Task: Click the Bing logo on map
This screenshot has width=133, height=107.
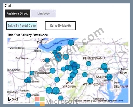Action: (x=13, y=99)
